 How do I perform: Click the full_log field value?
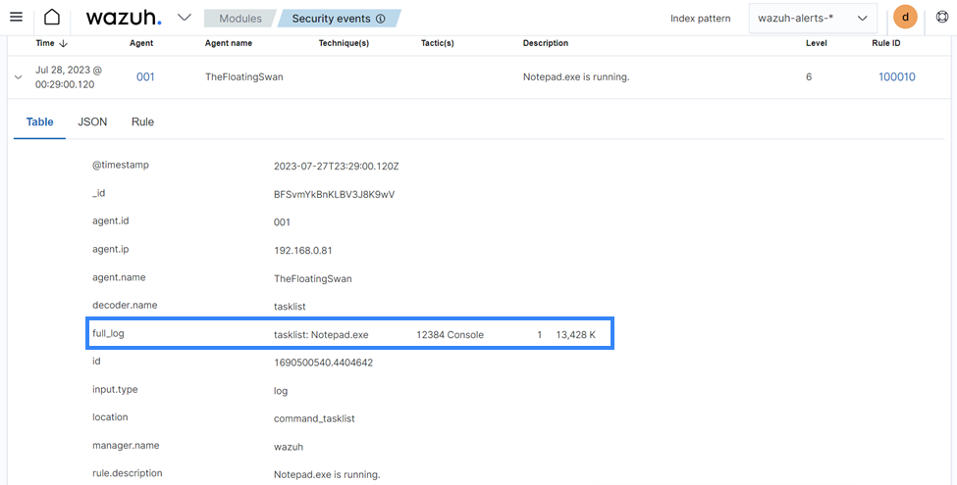(434, 334)
